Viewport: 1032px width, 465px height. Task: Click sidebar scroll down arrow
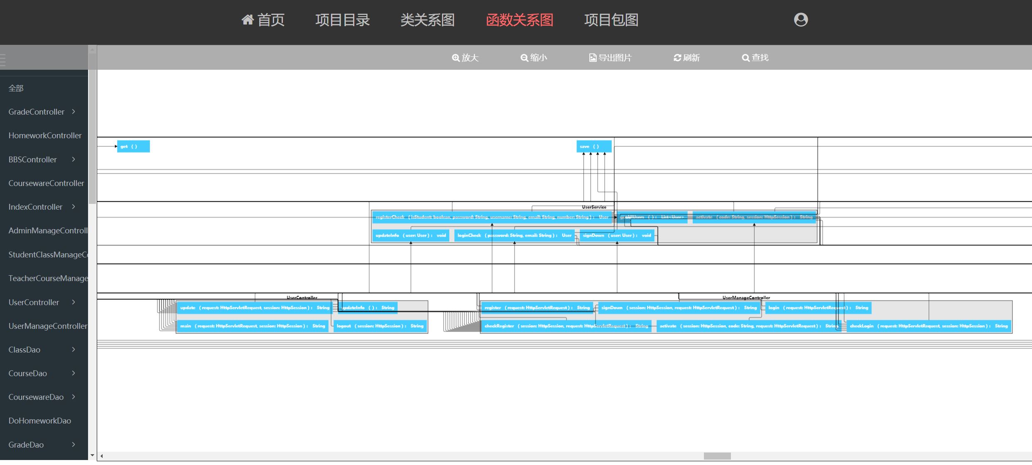92,455
